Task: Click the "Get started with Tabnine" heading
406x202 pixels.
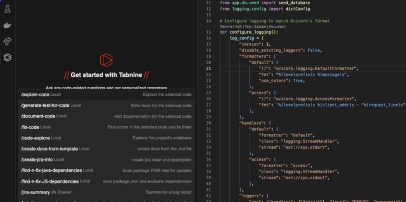Action: pyautogui.click(x=107, y=75)
